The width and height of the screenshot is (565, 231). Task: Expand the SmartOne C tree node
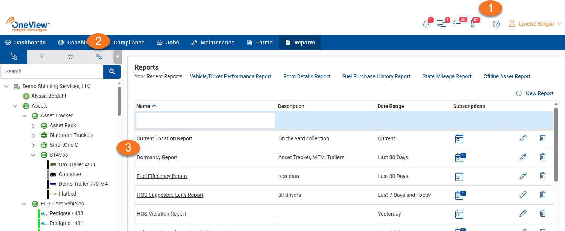point(33,145)
